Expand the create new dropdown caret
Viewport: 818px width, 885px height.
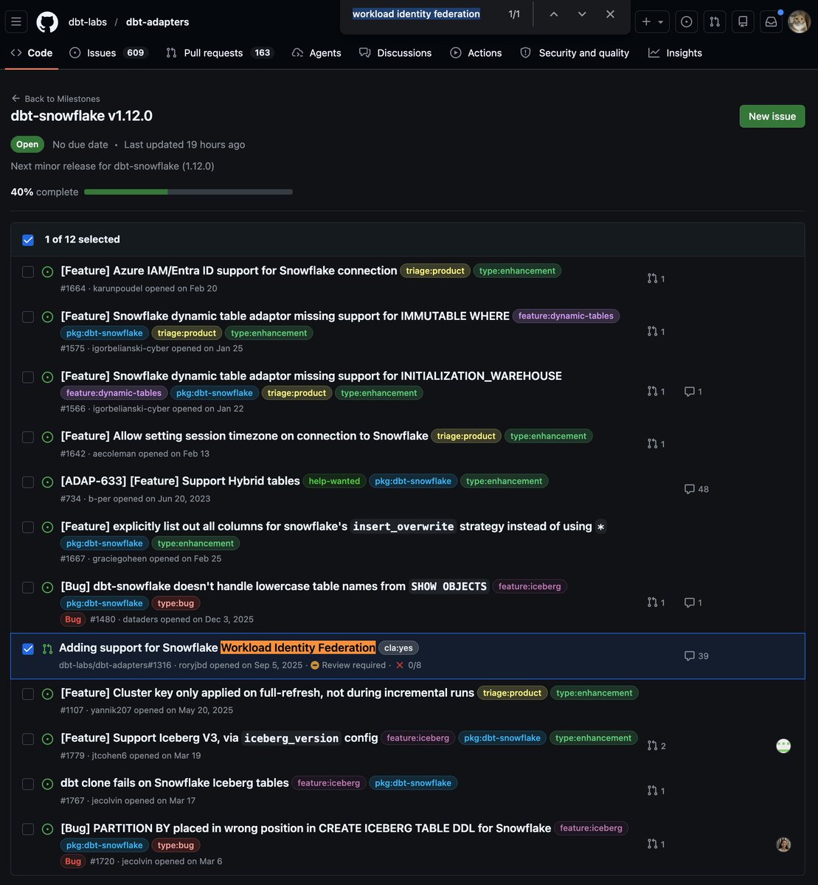(661, 21)
